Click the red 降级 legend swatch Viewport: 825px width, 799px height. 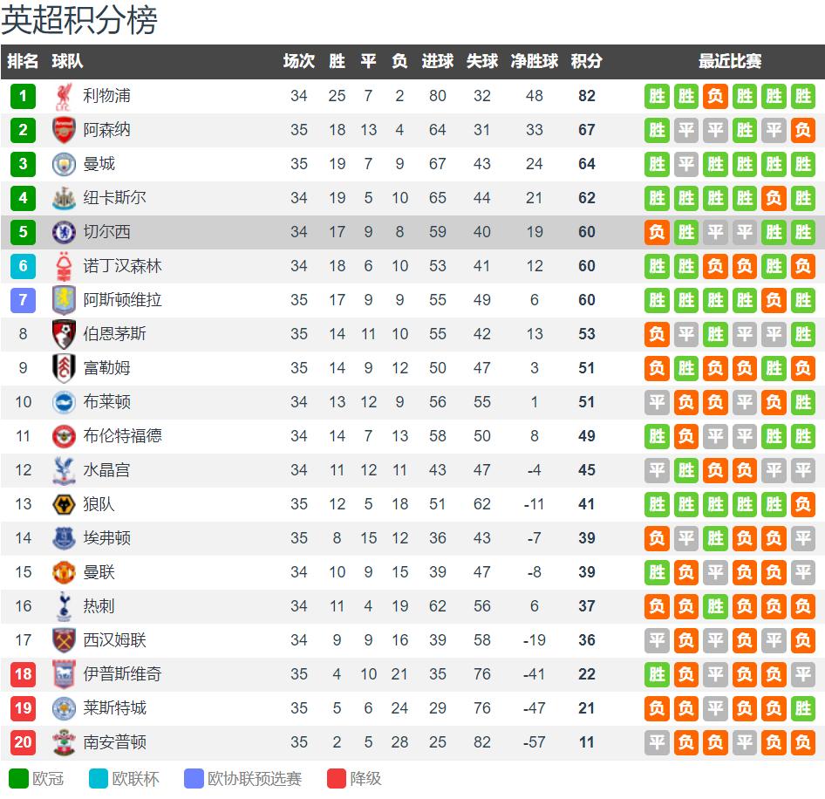(x=337, y=778)
